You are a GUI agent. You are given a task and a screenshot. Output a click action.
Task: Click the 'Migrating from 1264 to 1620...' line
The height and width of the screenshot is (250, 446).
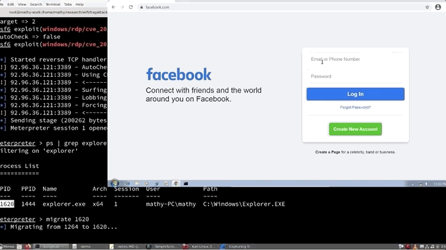point(64,227)
